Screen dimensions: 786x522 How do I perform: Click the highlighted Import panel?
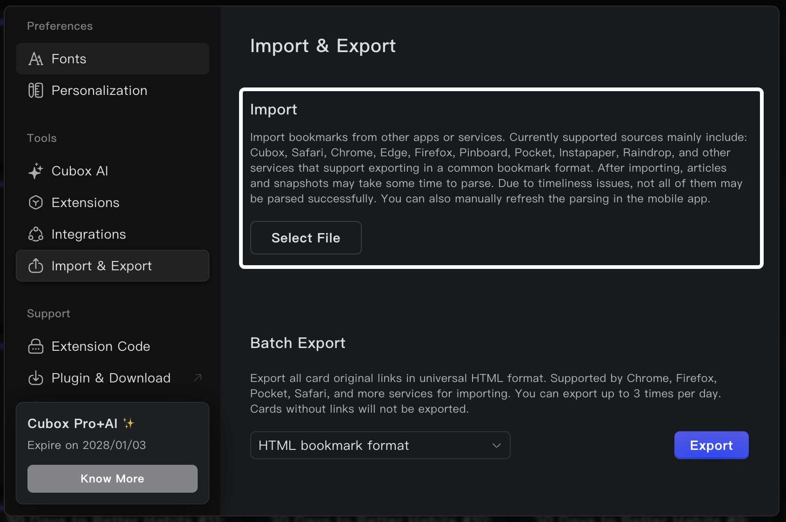(x=501, y=178)
